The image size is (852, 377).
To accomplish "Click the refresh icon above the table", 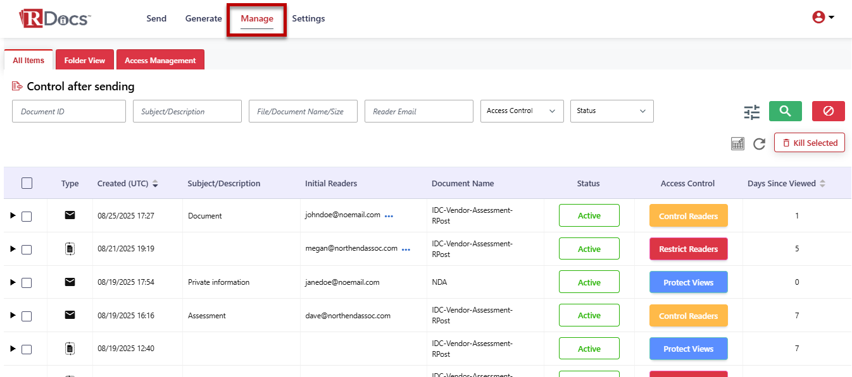I will (x=759, y=144).
